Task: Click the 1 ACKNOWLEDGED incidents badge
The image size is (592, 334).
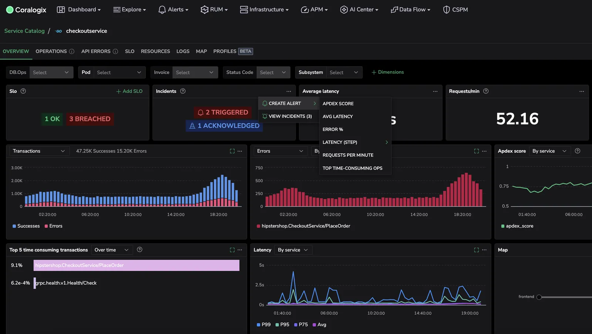Action: [224, 126]
